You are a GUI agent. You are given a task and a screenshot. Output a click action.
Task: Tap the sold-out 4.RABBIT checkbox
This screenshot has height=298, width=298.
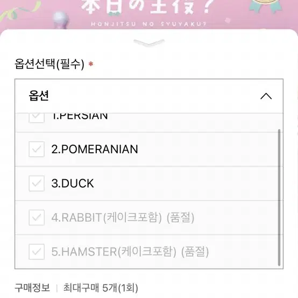(x=37, y=218)
